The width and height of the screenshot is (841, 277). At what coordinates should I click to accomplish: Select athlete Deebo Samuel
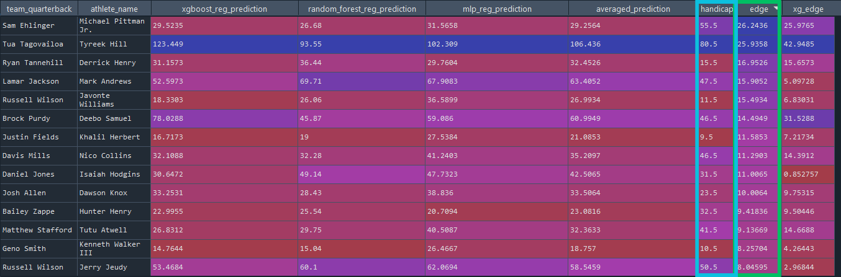(x=114, y=119)
